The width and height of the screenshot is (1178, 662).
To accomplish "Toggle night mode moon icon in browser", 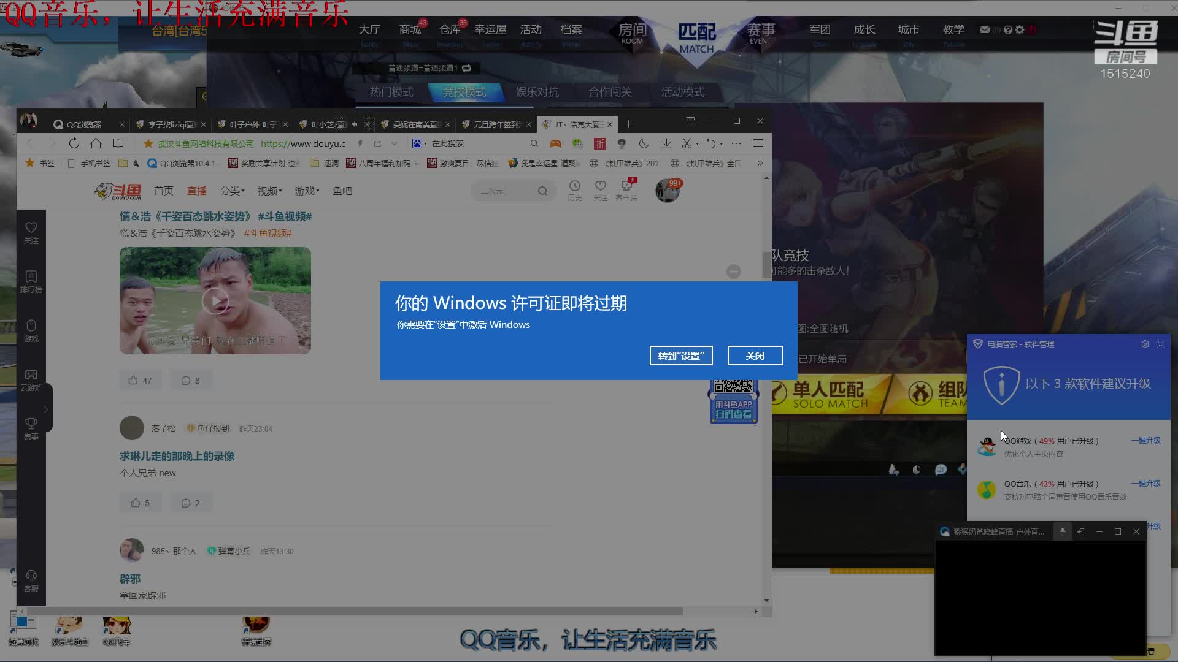I will 644,143.
